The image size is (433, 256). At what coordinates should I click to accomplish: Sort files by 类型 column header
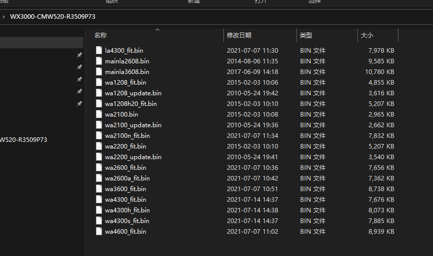coord(306,35)
